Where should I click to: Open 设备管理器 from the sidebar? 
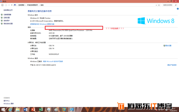pyautogui.click(x=7, y=15)
